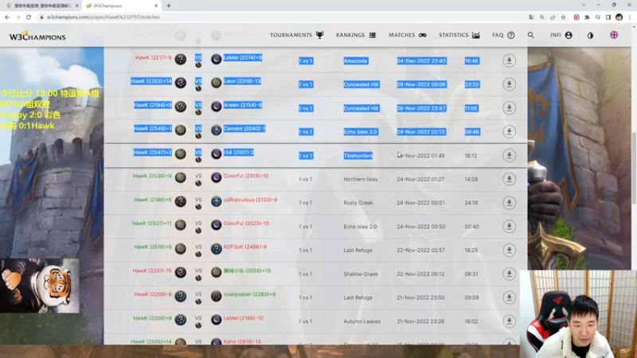Click date "22-Nov-2022 02:57"
The height and width of the screenshot is (358, 637).
420,250
